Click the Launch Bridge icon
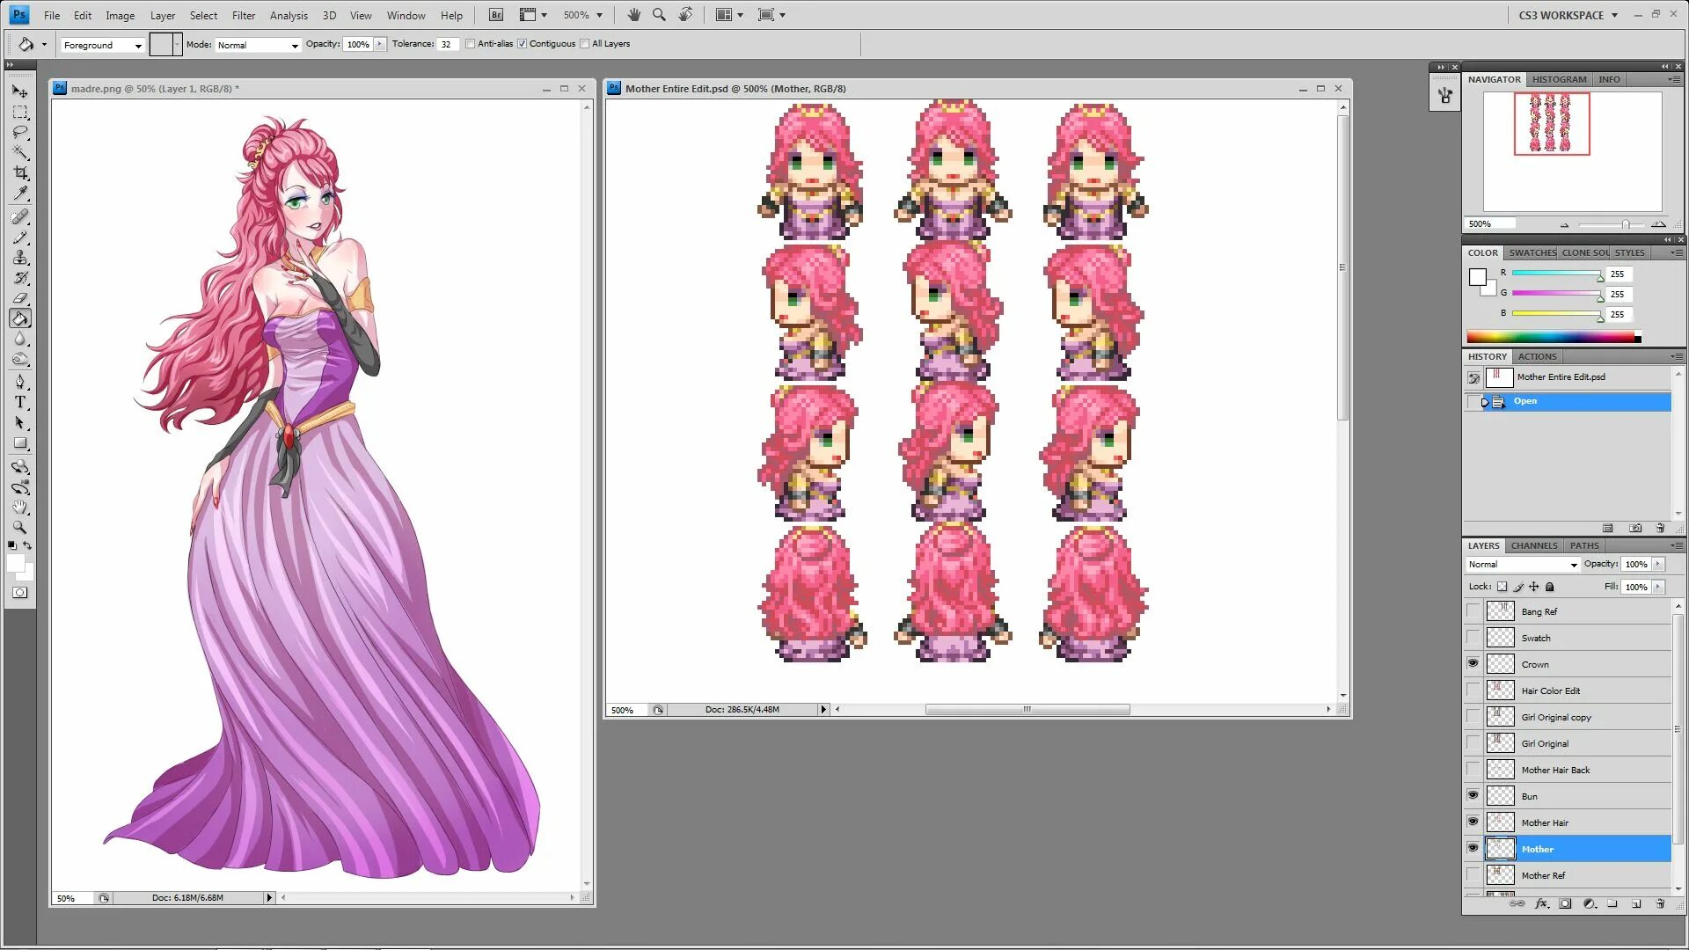 (x=496, y=15)
